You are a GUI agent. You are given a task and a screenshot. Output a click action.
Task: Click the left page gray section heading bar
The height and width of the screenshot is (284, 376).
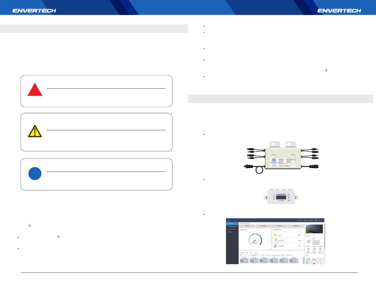point(94,29)
